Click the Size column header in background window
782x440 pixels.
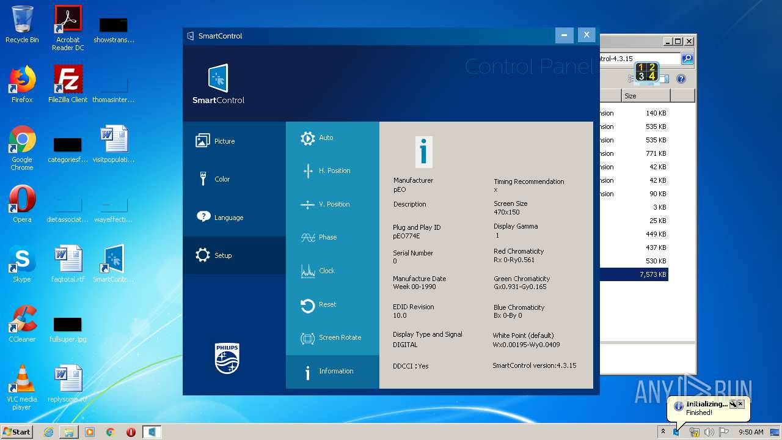click(x=646, y=96)
